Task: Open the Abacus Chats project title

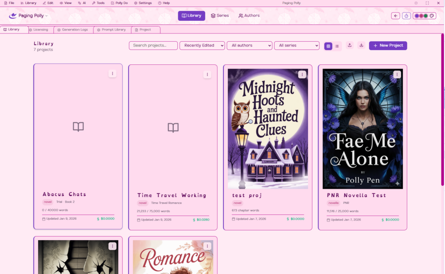Action: tap(64, 194)
